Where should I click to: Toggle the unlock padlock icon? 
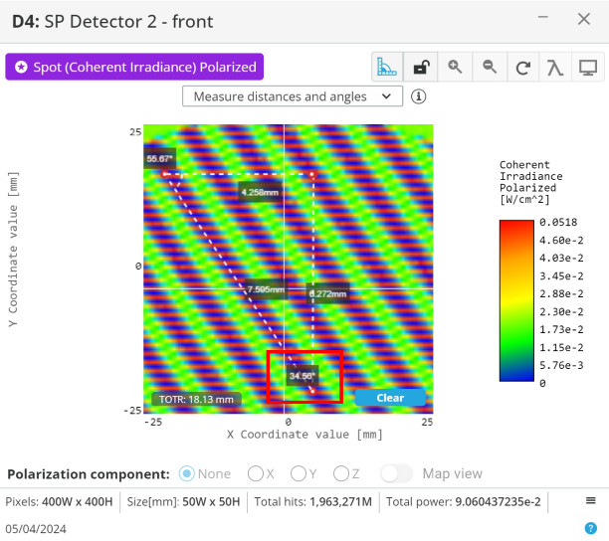(421, 67)
